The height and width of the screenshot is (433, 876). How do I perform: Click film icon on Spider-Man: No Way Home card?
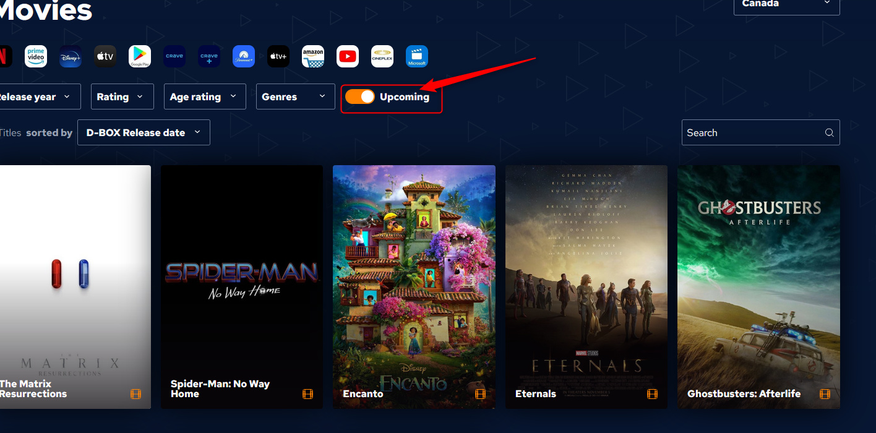[x=308, y=394]
